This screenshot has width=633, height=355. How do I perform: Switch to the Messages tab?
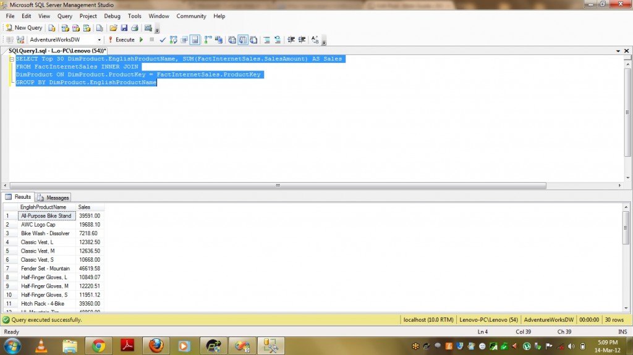point(54,198)
